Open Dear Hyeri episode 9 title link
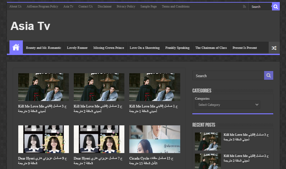Viewport: 286px width, 169px height. [42, 161]
